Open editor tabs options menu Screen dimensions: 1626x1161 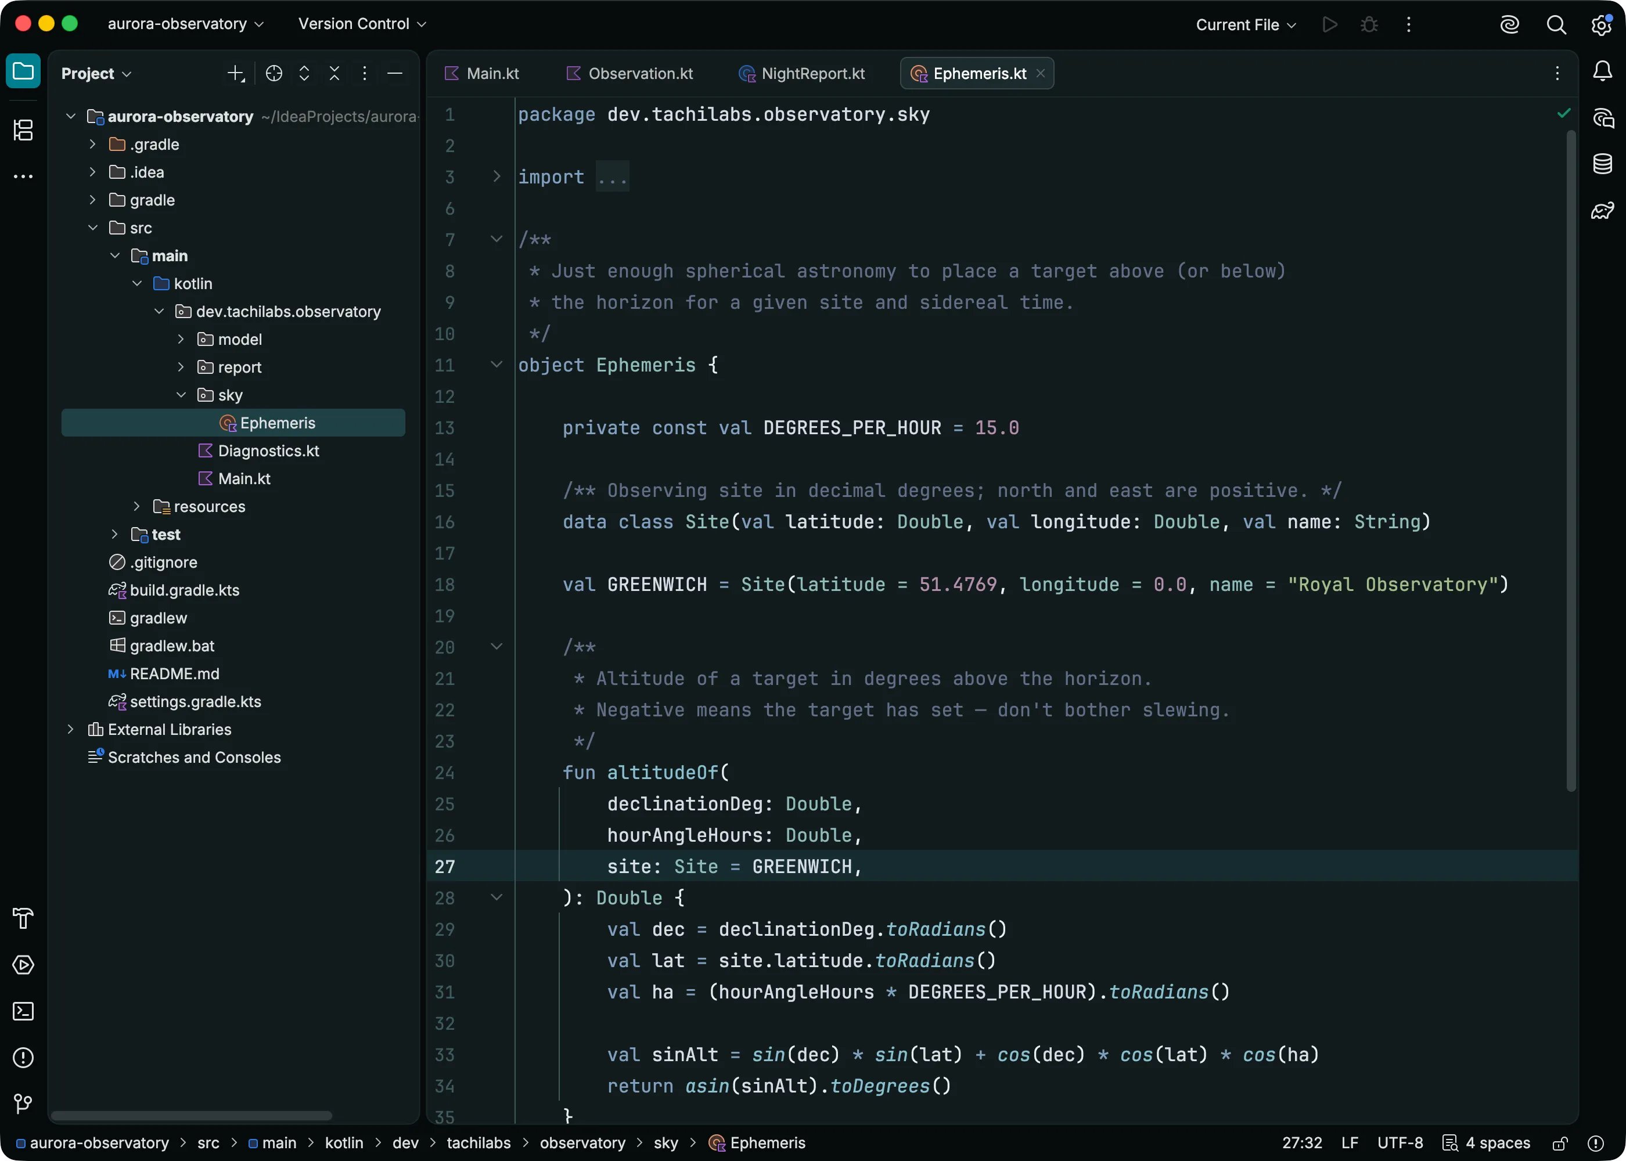pyautogui.click(x=1557, y=73)
